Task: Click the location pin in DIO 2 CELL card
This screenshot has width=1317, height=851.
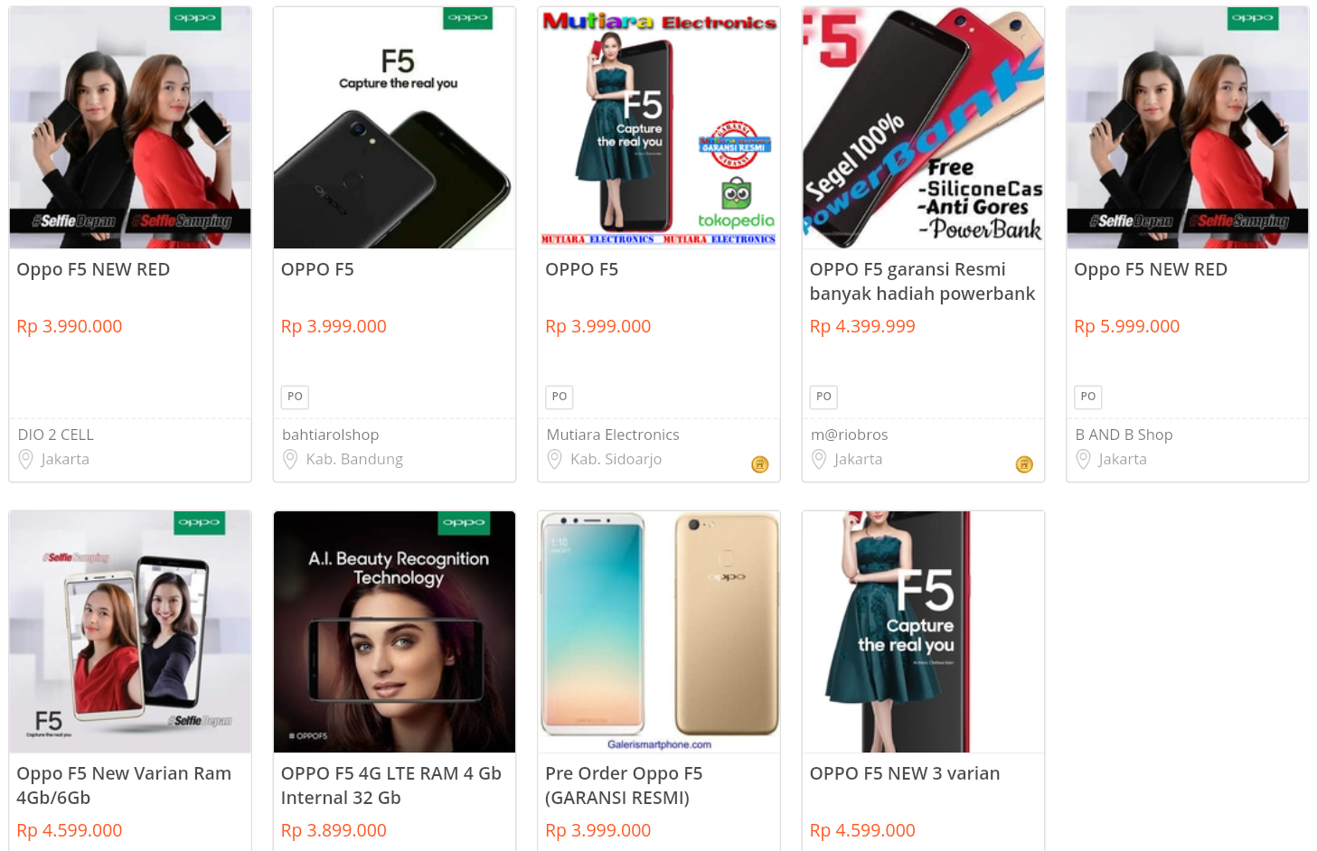Action: 26,460
